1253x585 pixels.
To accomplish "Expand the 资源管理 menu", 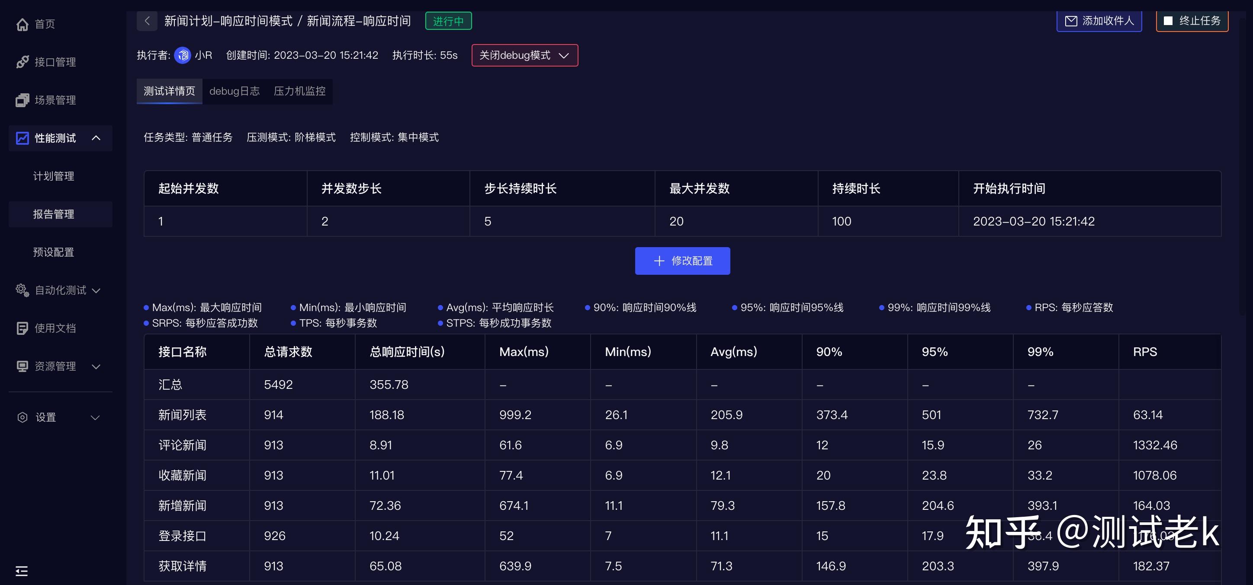I will (x=96, y=367).
